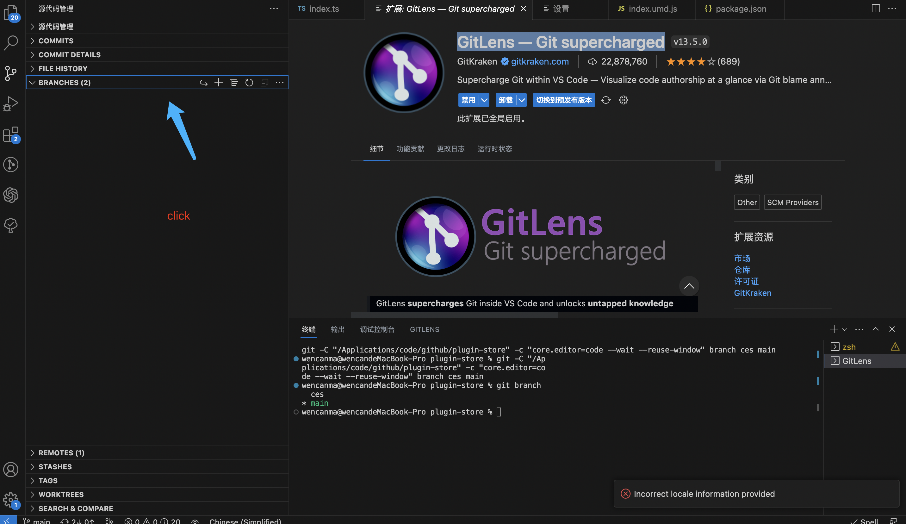This screenshot has height=524, width=906.
Task: Open the GitLens extension settings gear
Action: [624, 100]
